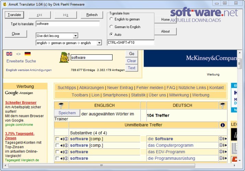This screenshot has height=171, width=245.
Task: Play German audio for 'das Computerprogramm'
Action: [x=225, y=145]
